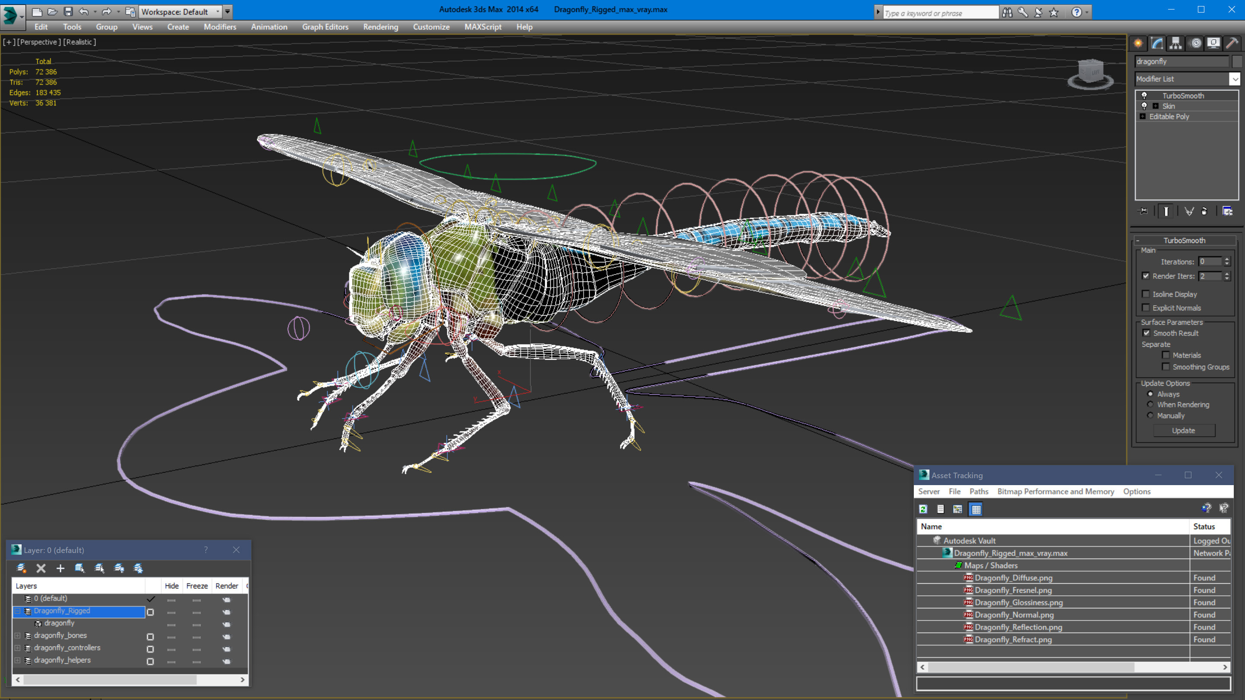The height and width of the screenshot is (700, 1245).
Task: Disable the Smooth Result checkbox
Action: pos(1146,333)
